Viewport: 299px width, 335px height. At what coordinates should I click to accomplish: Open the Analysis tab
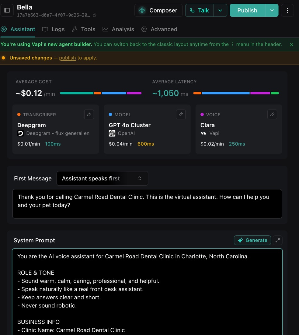[x=118, y=29]
